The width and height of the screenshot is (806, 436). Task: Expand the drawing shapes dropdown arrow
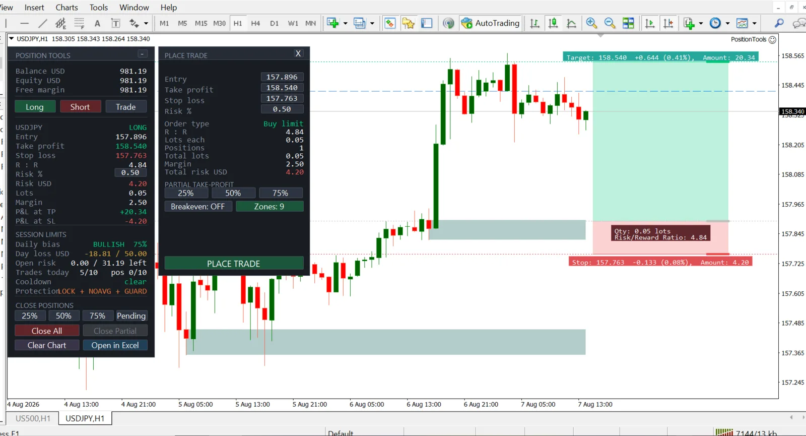click(x=146, y=23)
